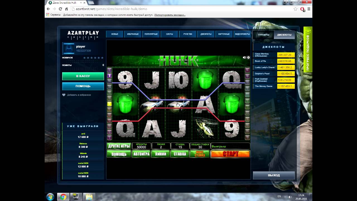Screen dimensions: 357x201
Task: Open the game Помощь help button
Action: point(119,154)
